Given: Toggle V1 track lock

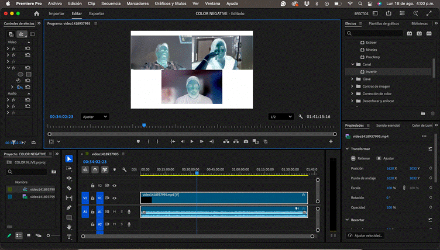Looking at the screenshot, I should pos(92,198).
